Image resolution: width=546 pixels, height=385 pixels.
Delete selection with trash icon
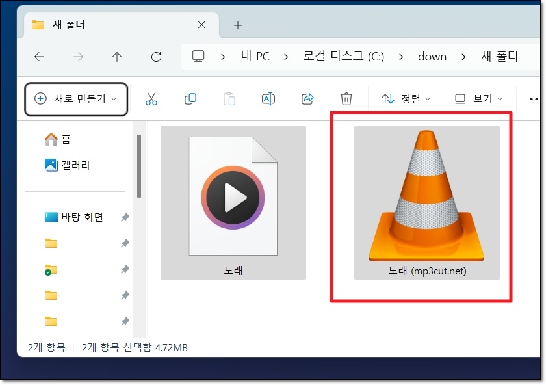pyautogui.click(x=346, y=99)
